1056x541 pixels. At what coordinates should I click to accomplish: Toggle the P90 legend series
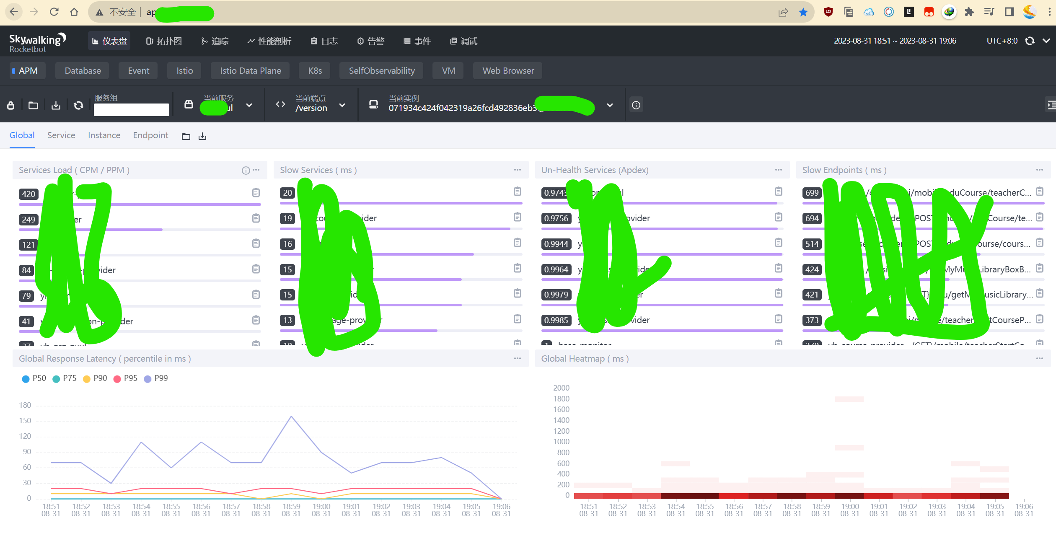(x=95, y=378)
